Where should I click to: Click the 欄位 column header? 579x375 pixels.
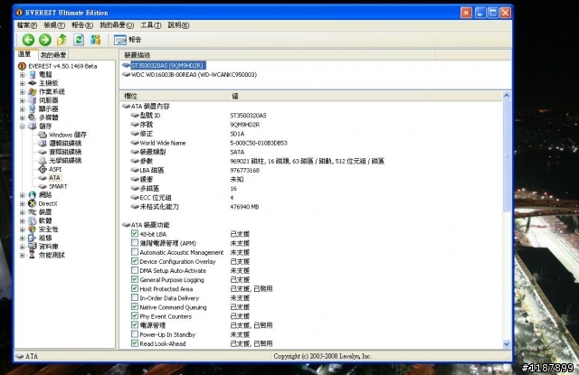(x=173, y=97)
